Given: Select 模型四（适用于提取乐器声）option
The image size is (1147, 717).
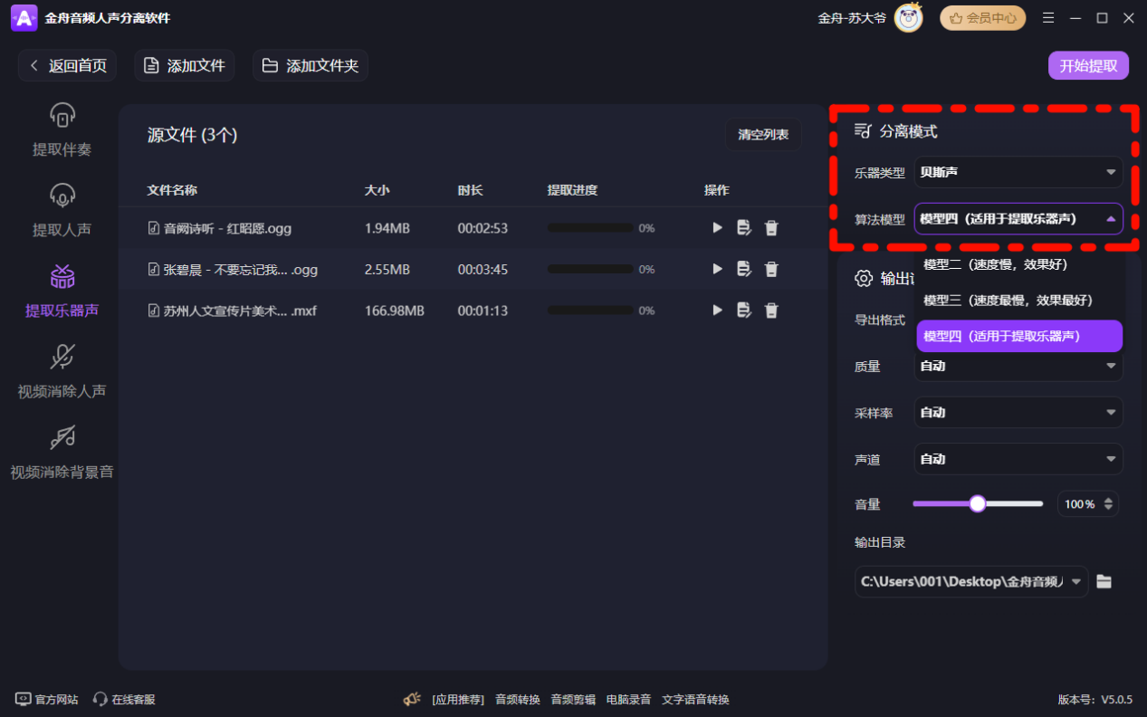Looking at the screenshot, I should 1019,336.
